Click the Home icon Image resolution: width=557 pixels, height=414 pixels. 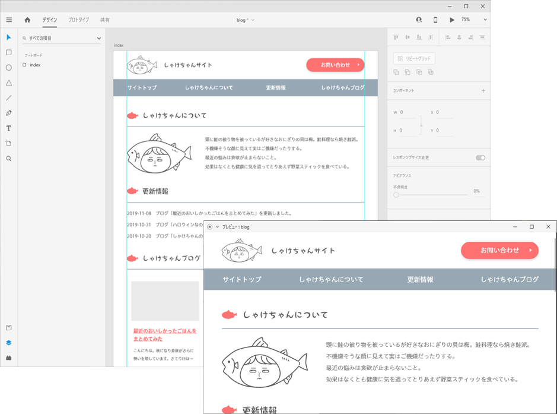tap(27, 20)
